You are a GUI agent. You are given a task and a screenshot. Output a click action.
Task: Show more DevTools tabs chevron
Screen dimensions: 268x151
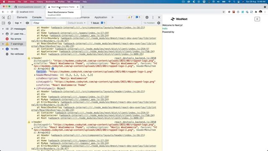point(112,17)
